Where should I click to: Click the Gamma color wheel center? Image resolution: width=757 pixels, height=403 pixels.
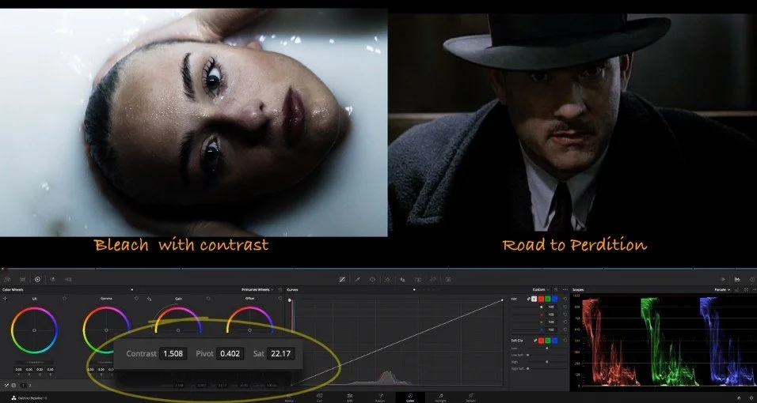tap(106, 330)
